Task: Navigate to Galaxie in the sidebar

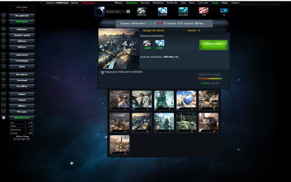Action: point(22,100)
